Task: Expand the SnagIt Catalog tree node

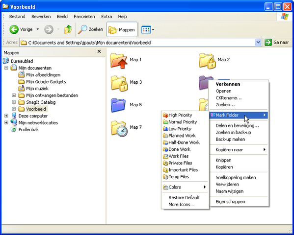Action: (x=14, y=102)
